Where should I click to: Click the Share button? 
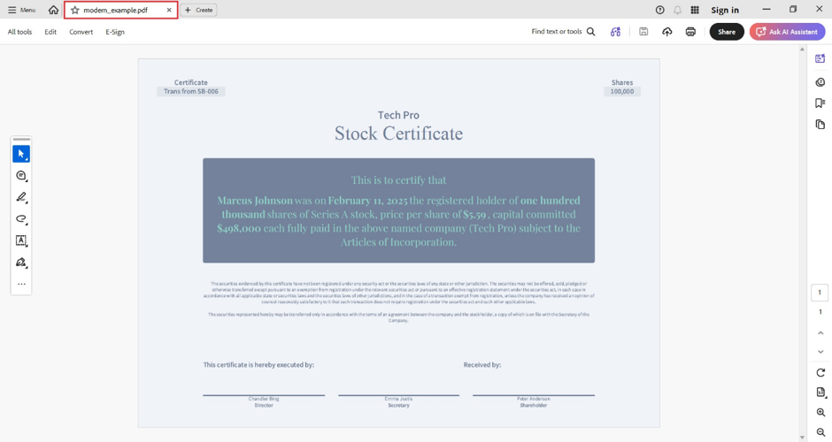coord(727,32)
